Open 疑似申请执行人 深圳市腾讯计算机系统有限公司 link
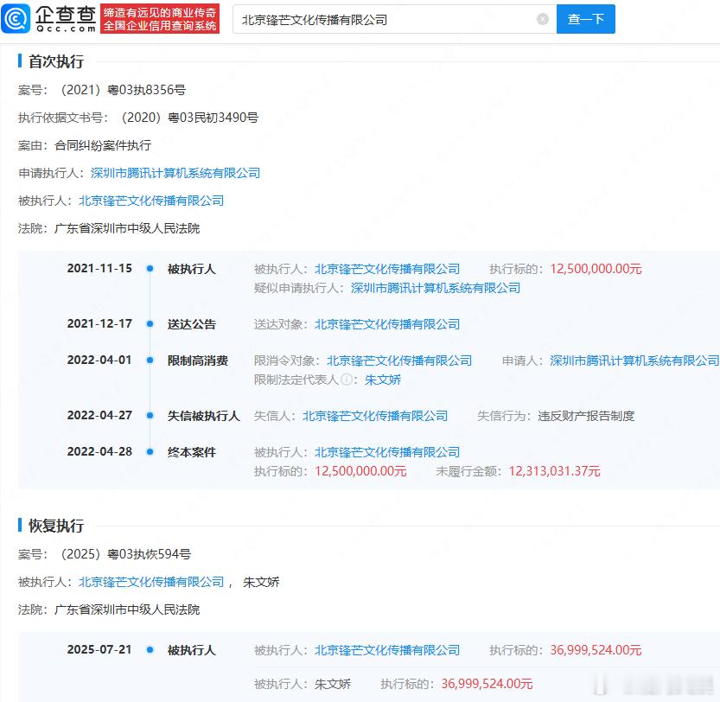 436,288
